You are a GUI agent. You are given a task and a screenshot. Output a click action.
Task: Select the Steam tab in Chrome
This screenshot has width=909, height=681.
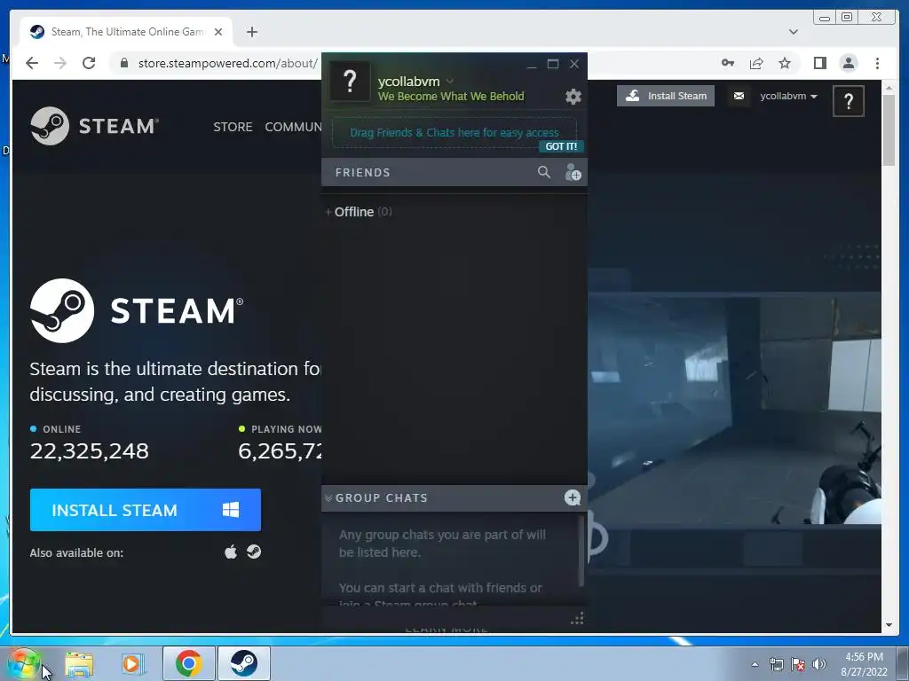pyautogui.click(x=126, y=32)
